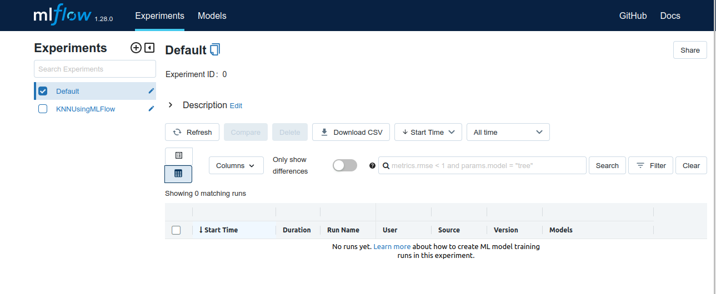This screenshot has height=294, width=716.
Task: Open the Docs link in header
Action: 670,16
